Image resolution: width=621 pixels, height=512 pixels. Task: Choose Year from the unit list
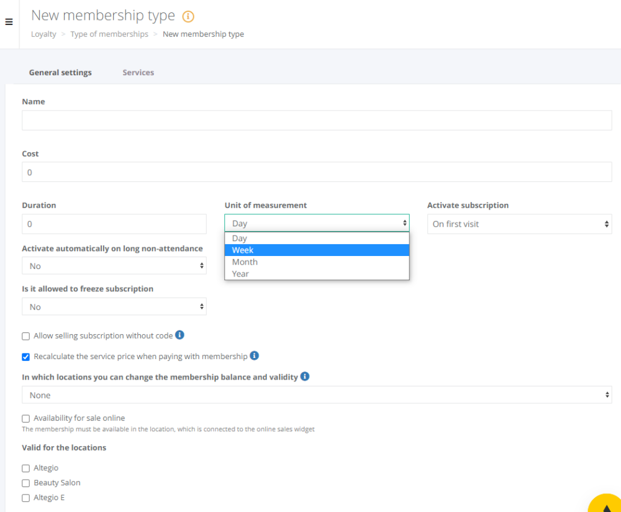pos(317,274)
